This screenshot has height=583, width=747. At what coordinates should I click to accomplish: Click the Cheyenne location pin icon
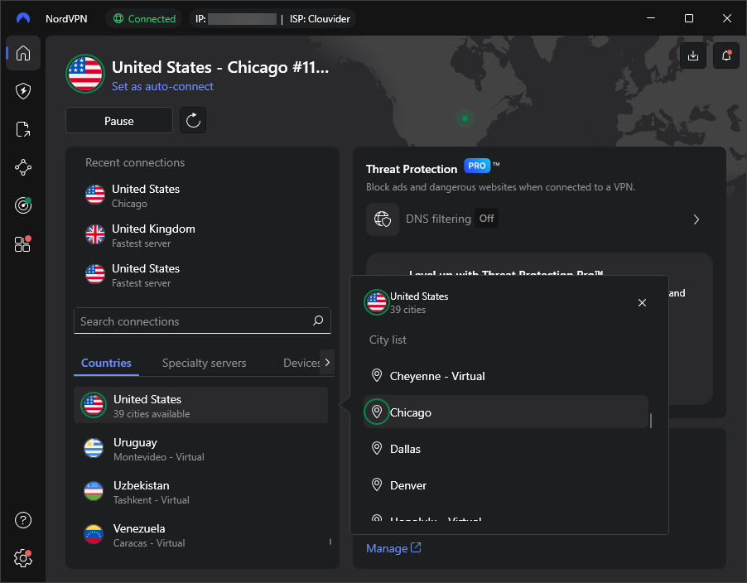377,375
